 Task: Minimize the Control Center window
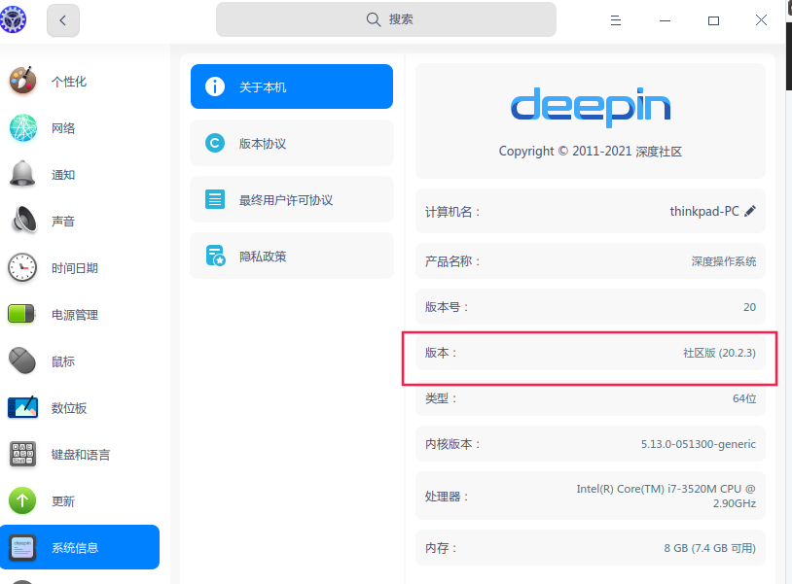click(x=665, y=20)
